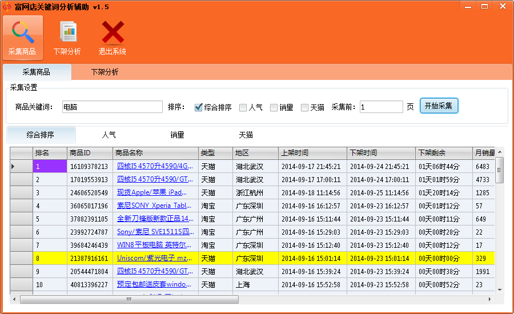Click the table's horizontal scrollbar thumb
This screenshot has height=314, width=514.
pos(130,299)
